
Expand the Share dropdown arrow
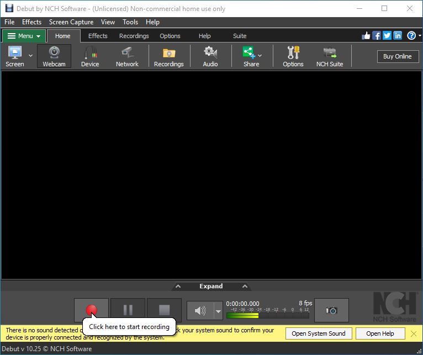pos(260,56)
